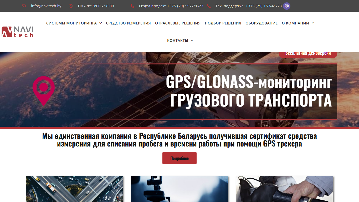Click the sales phone number +375 (29) 152-21-23
The height and width of the screenshot is (202, 359).
pos(185,6)
